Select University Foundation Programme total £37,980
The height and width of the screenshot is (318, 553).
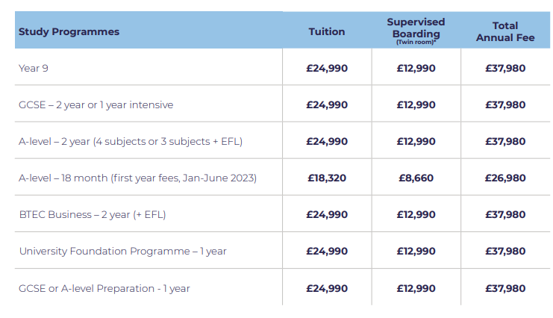505,252
